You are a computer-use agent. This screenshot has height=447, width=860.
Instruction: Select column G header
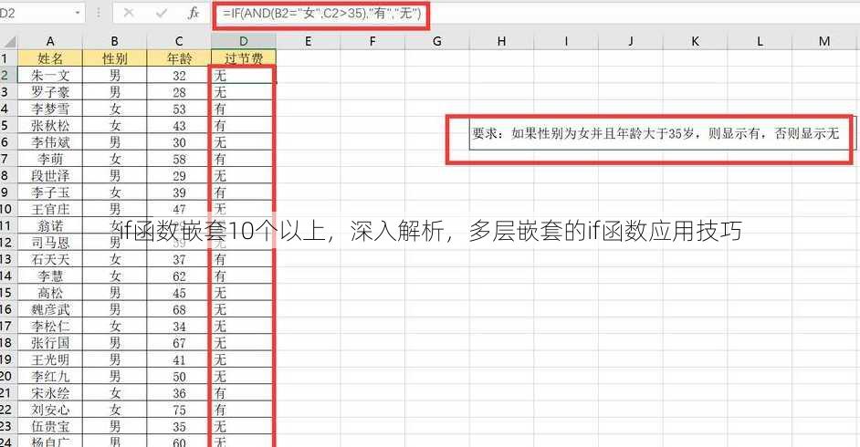point(437,41)
